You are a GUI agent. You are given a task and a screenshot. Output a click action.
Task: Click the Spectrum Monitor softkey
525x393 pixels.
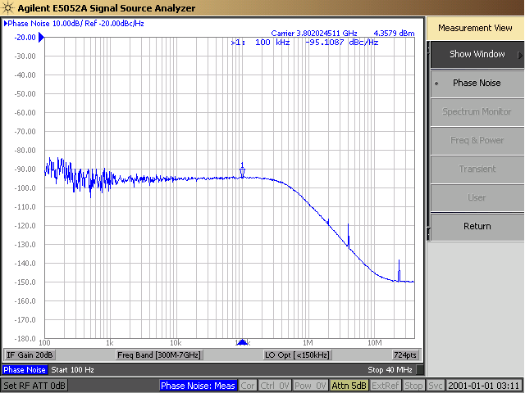pyautogui.click(x=477, y=112)
